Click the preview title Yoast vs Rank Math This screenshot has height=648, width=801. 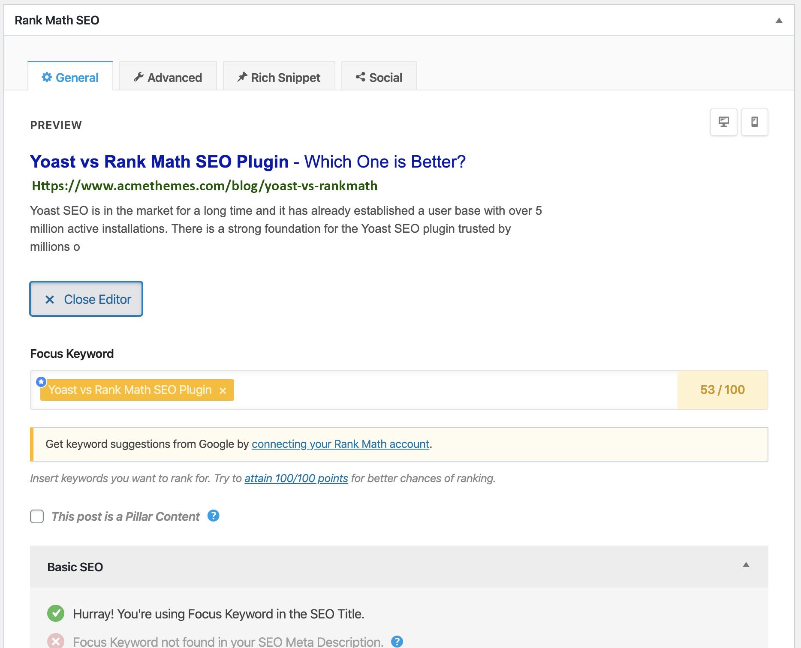(x=248, y=162)
